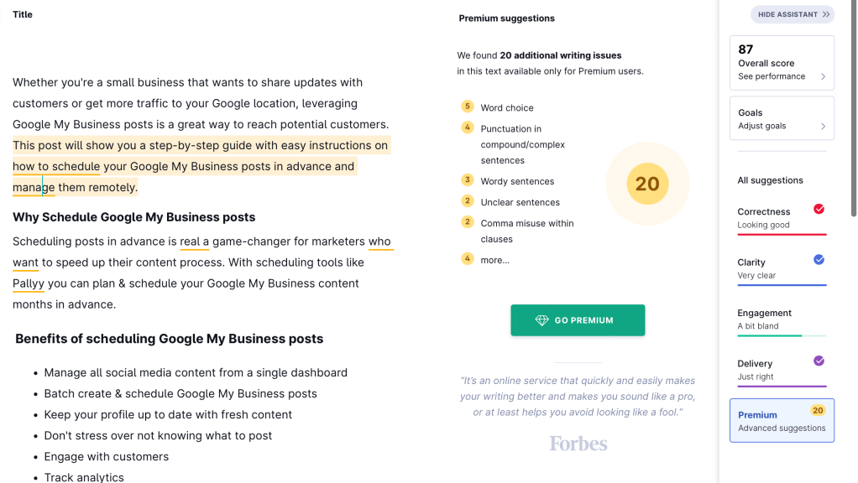Expand the Overall score performance arrow
The height and width of the screenshot is (483, 858).
(x=823, y=76)
